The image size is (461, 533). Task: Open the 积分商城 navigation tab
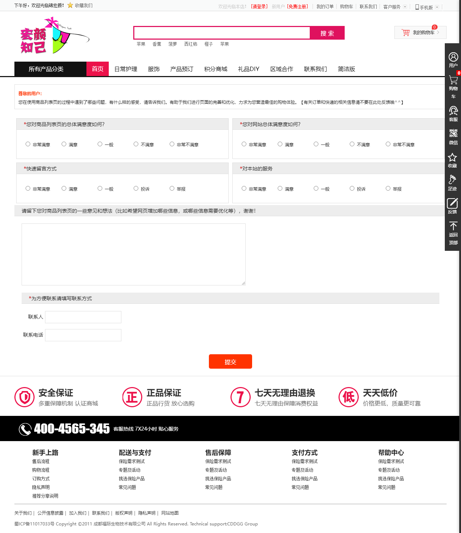(215, 69)
